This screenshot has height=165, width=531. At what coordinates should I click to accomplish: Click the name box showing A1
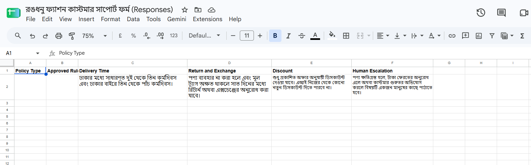click(20, 53)
